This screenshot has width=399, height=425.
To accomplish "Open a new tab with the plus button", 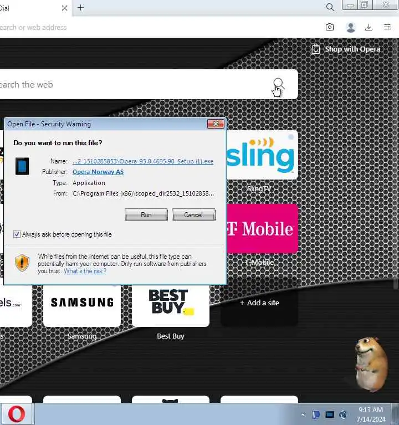I will [80, 8].
